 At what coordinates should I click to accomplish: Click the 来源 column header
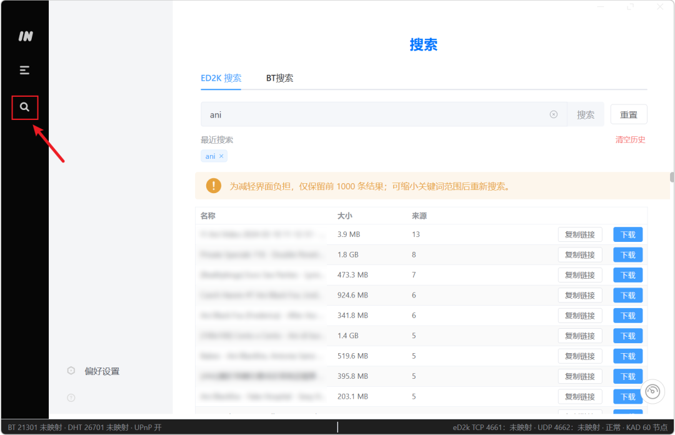tap(419, 216)
